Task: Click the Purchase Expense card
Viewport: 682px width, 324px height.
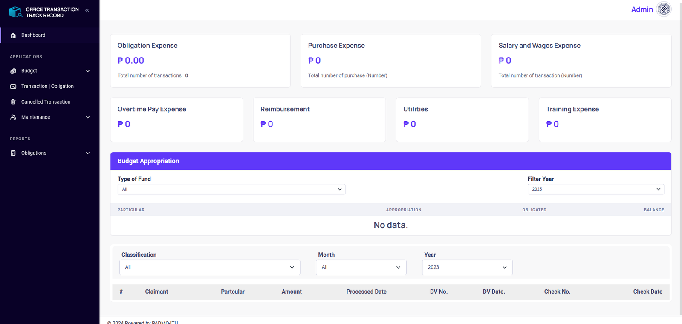Action: point(391,61)
